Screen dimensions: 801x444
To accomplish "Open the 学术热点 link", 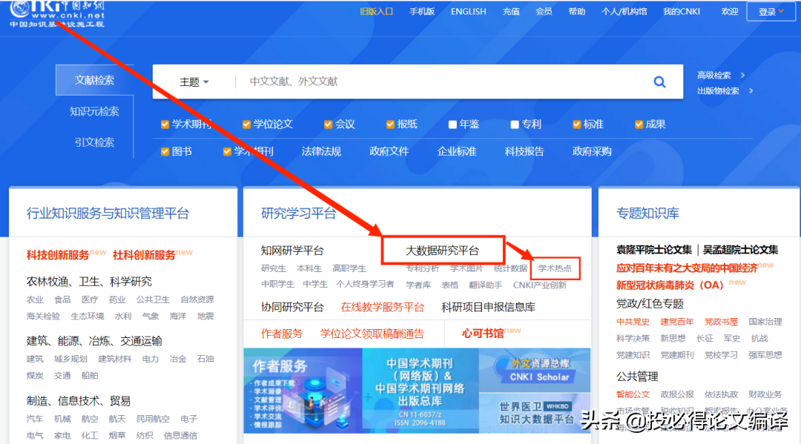I will coord(555,268).
